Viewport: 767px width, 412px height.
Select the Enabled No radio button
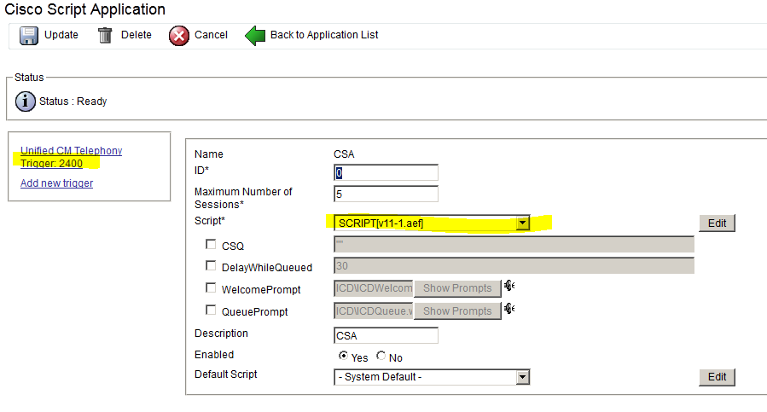(381, 356)
